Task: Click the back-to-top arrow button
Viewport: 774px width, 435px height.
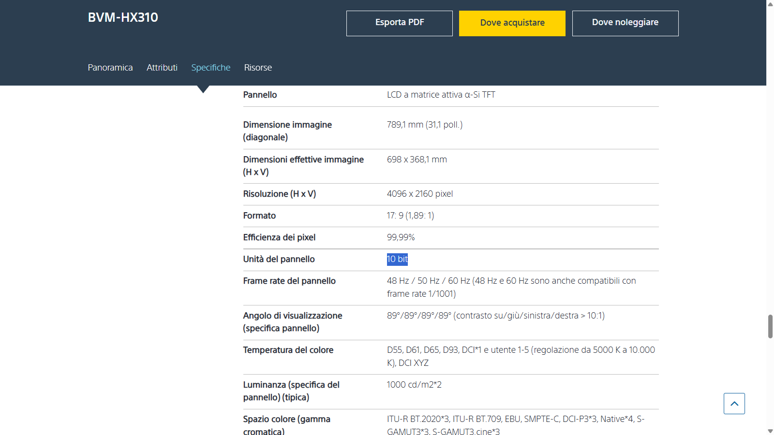Action: (734, 404)
